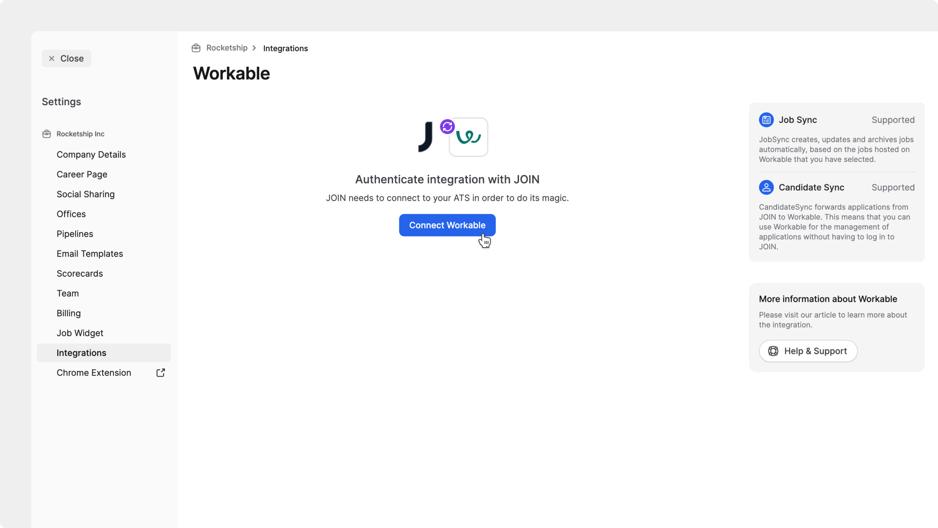Open Company Details settings
Screen dimensions: 938x528
click(x=91, y=154)
